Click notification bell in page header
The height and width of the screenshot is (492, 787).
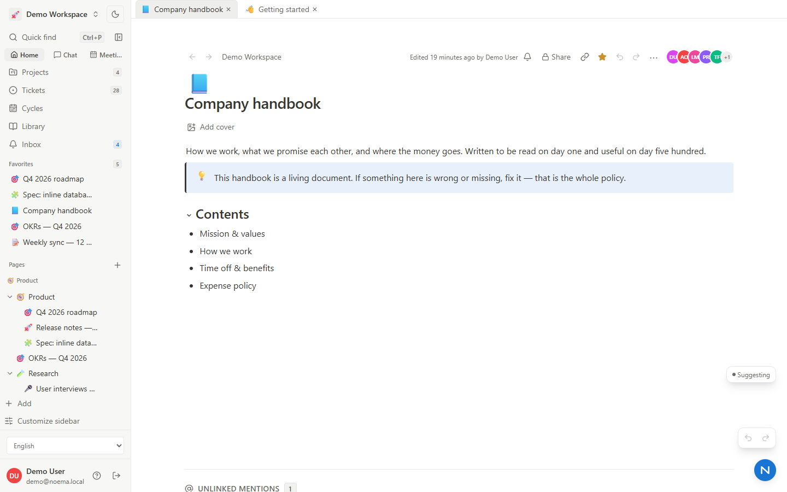(527, 57)
